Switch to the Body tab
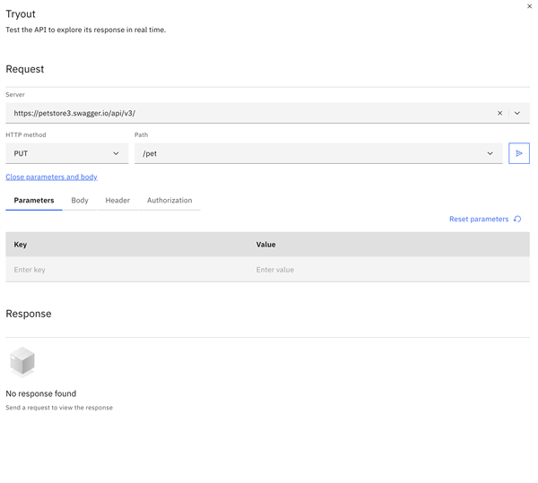The image size is (538, 483). click(80, 201)
